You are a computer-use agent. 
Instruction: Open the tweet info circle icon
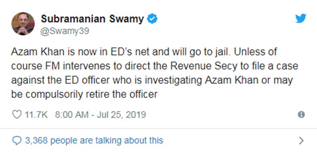301,115
